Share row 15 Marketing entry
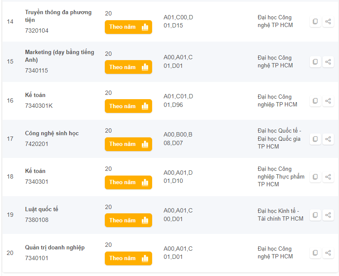The width and height of the screenshot is (339, 276). [x=328, y=62]
